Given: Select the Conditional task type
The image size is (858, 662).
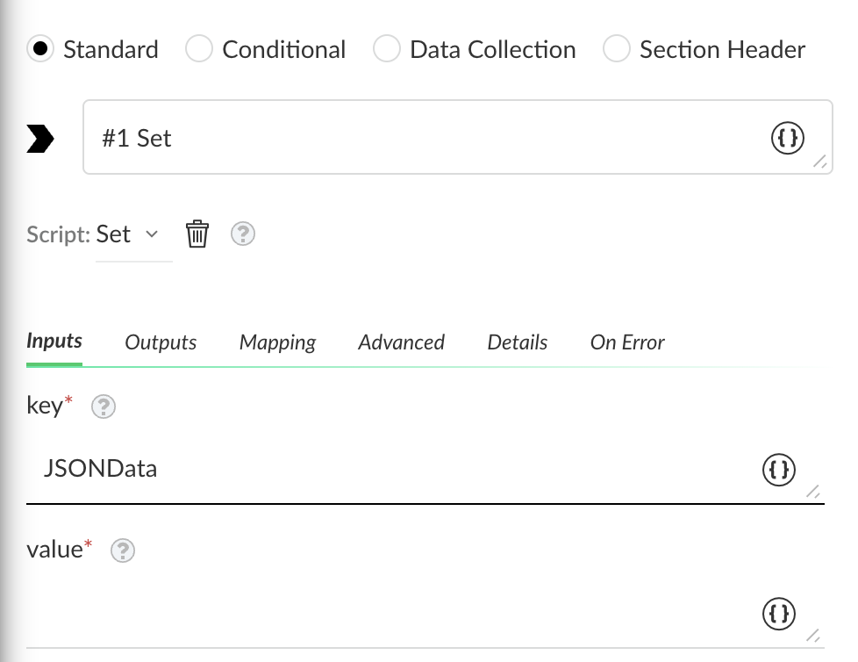Looking at the screenshot, I should coord(198,49).
